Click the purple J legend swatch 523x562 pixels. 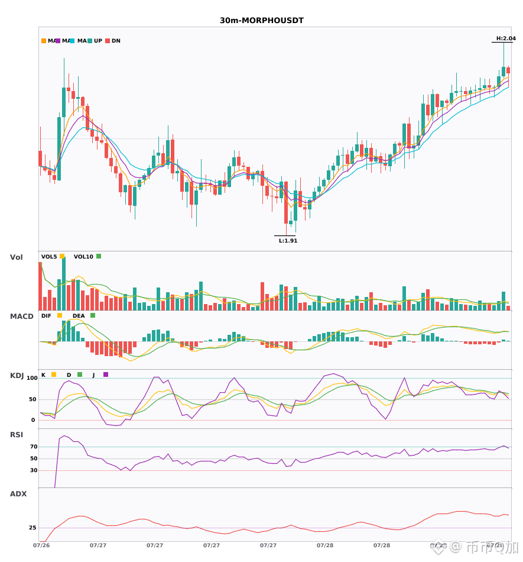coord(106,374)
